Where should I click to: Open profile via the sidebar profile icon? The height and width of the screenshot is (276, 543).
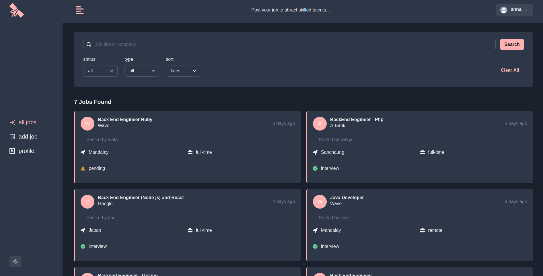coord(12,151)
